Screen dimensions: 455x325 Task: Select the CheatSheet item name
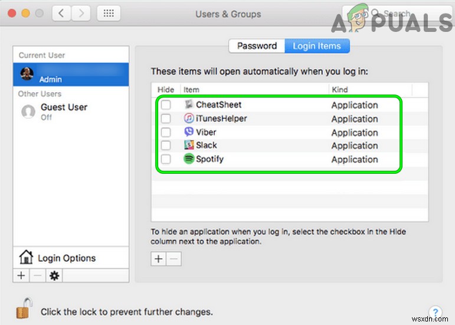point(218,105)
